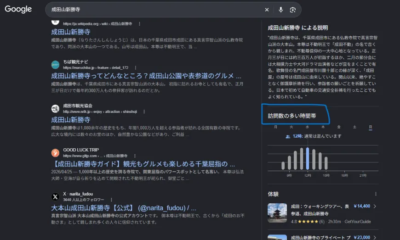The height and width of the screenshot is (240, 400).
Task: Click highlighted 12時 bar in chart
Action: click(x=308, y=159)
